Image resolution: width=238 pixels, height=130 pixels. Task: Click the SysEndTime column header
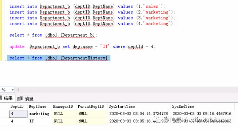click(x=203, y=107)
